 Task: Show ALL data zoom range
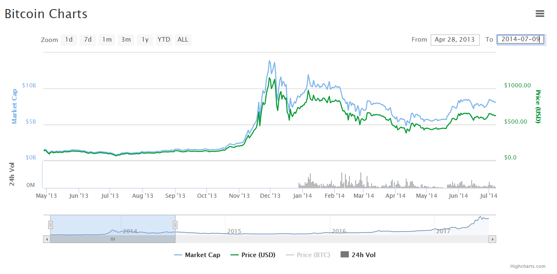point(183,40)
